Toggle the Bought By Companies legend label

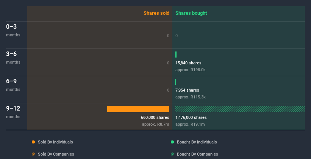pos(197,154)
